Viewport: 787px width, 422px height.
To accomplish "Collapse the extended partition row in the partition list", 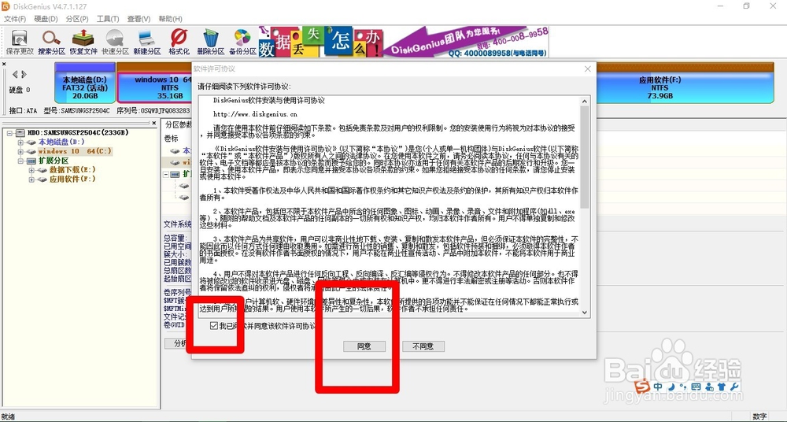I will click(167, 174).
